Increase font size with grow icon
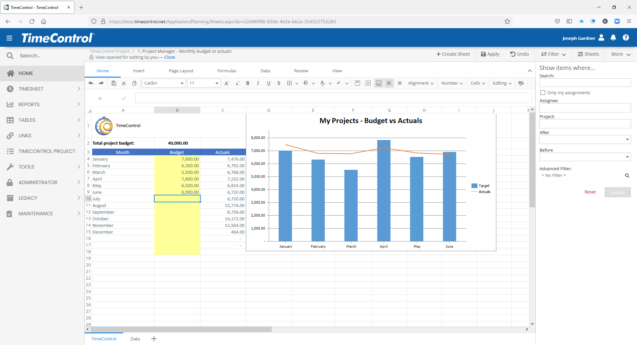Screen dimensions: 637x345 227,83
